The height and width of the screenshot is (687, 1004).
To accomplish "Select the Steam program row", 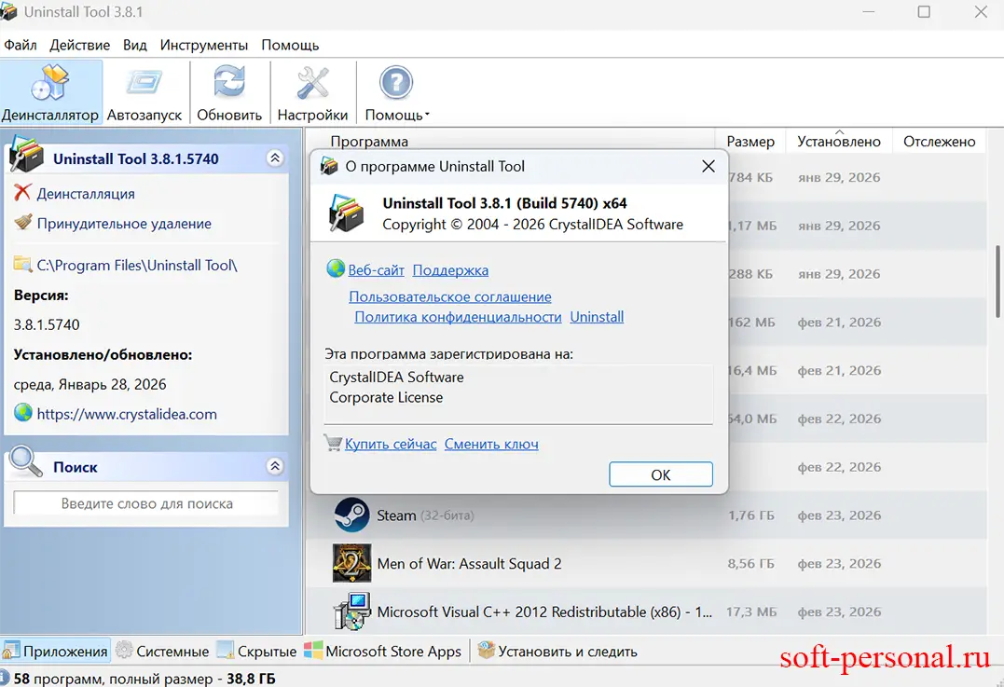I will [646, 515].
